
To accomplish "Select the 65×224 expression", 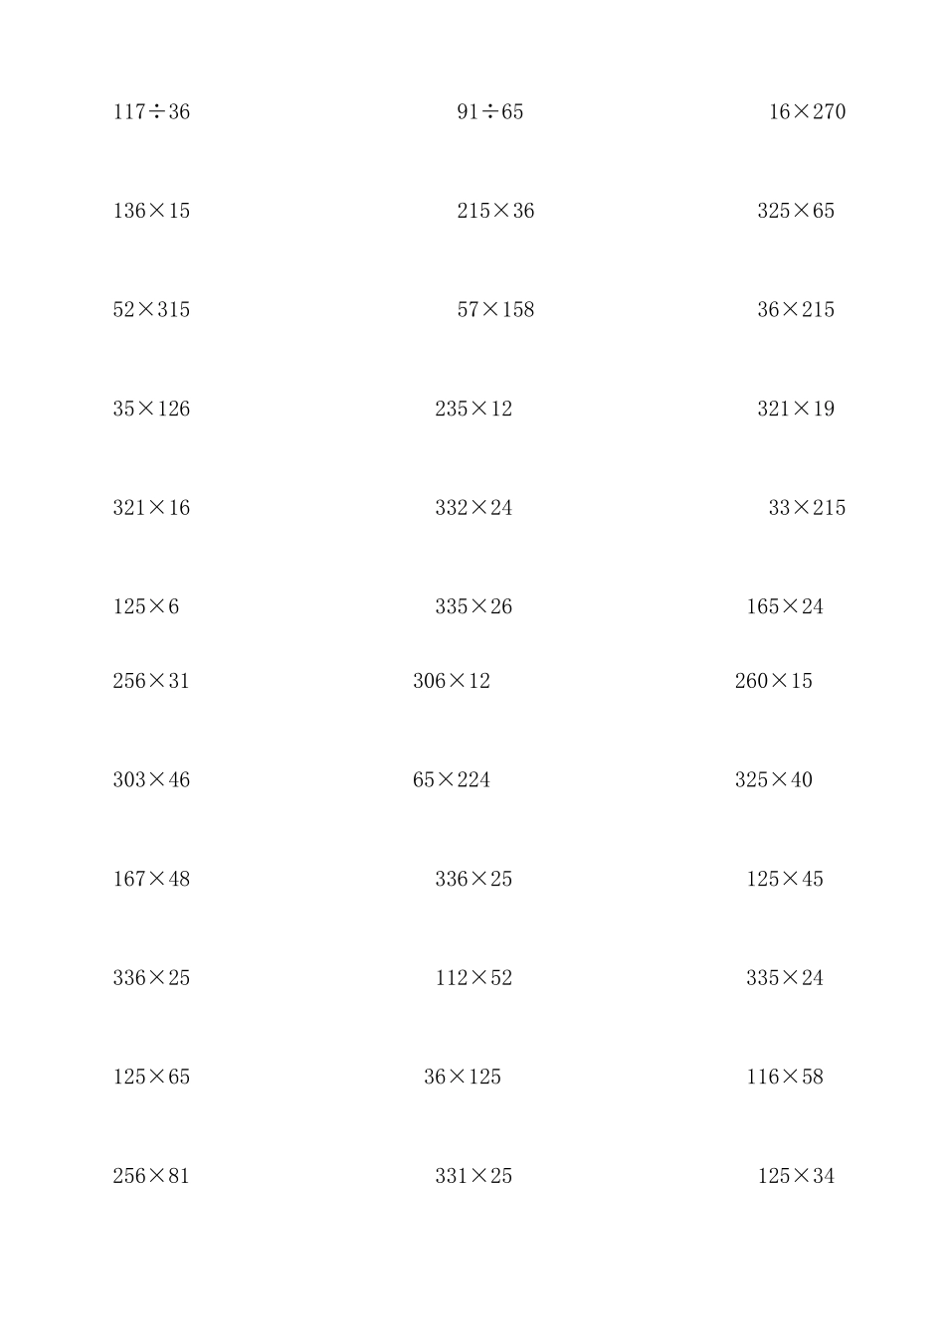I will click(x=452, y=779).
